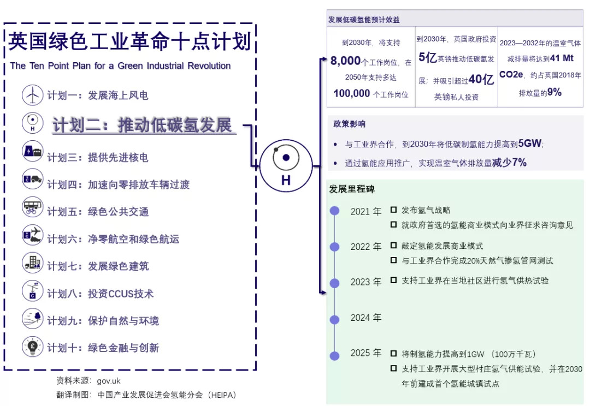Click the CCUS carbon capture icon for 计划八

pos(32,291)
